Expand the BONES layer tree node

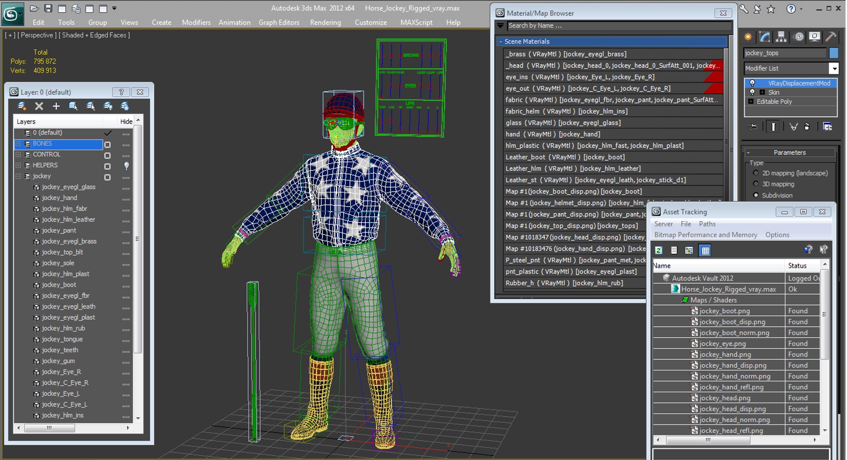coord(19,143)
